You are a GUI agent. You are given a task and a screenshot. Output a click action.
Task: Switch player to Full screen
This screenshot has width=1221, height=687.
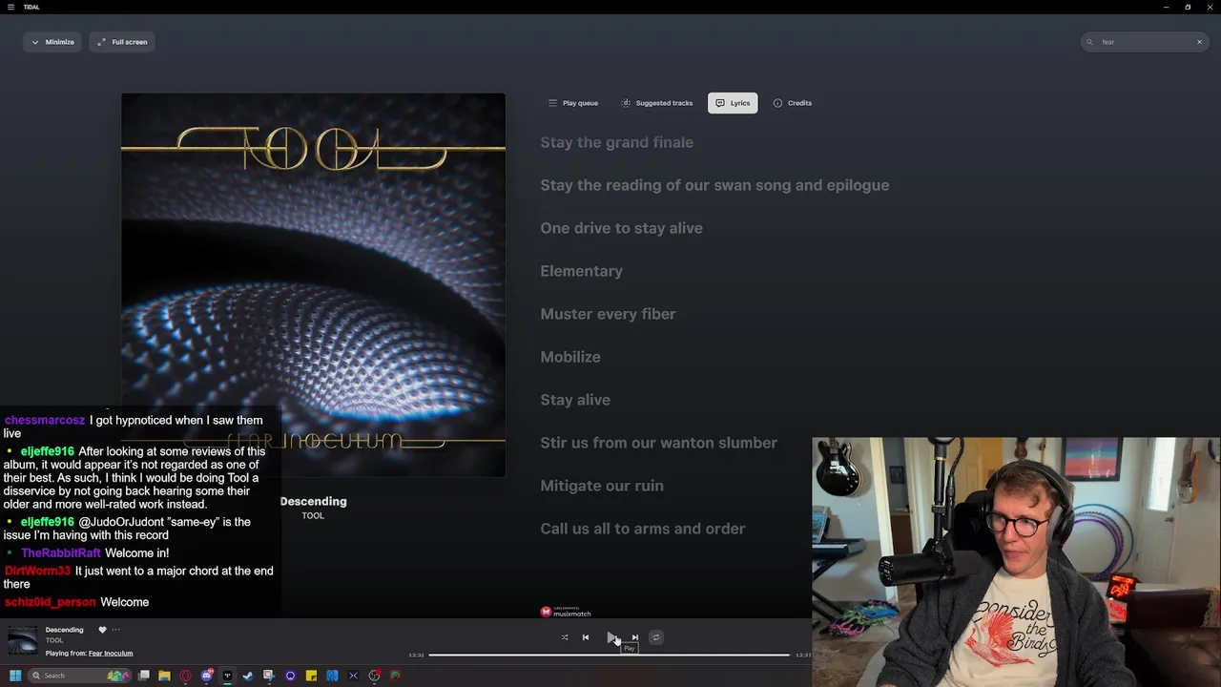[x=123, y=42]
